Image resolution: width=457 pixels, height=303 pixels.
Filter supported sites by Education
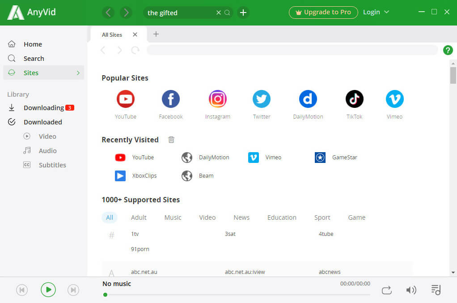282,218
